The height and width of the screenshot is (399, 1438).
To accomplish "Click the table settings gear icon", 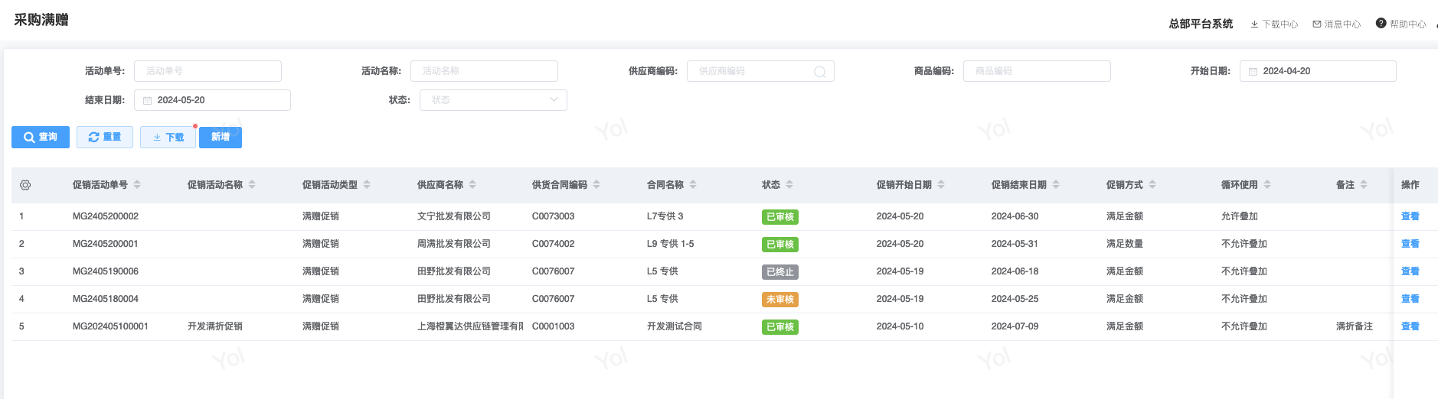I will click(x=25, y=185).
